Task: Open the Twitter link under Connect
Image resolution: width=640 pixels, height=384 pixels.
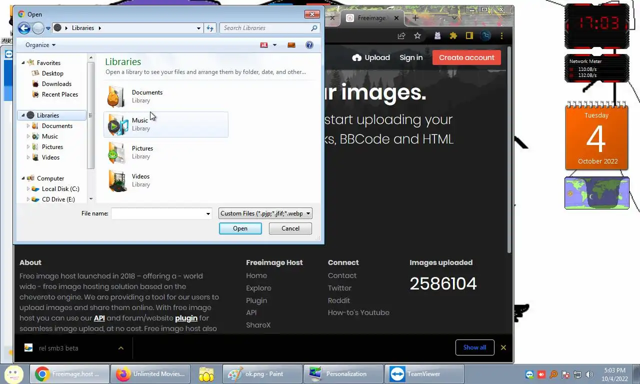Action: 339,288
